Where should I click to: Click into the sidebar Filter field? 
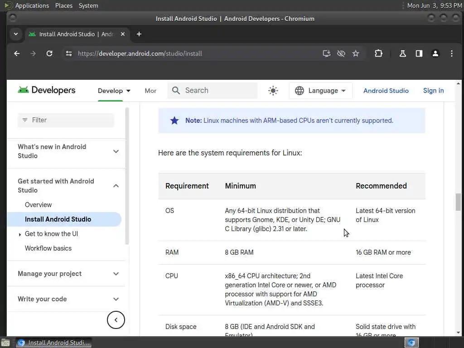coord(66,120)
